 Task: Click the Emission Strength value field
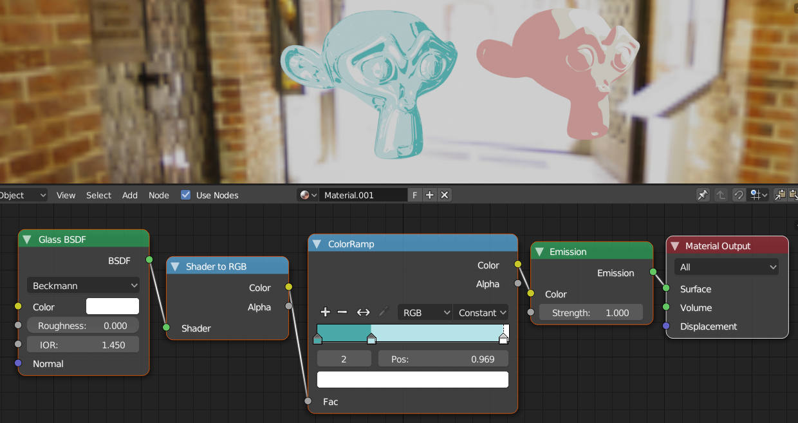click(x=591, y=312)
